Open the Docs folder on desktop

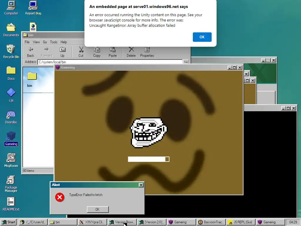tap(11, 73)
